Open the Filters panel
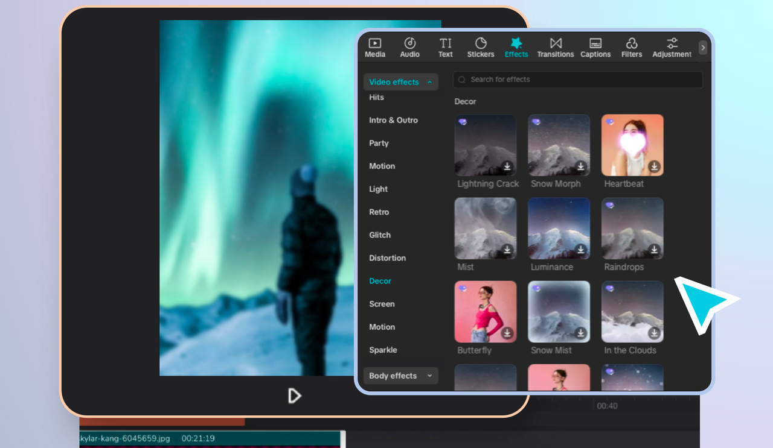The height and width of the screenshot is (448, 773). pyautogui.click(x=632, y=47)
